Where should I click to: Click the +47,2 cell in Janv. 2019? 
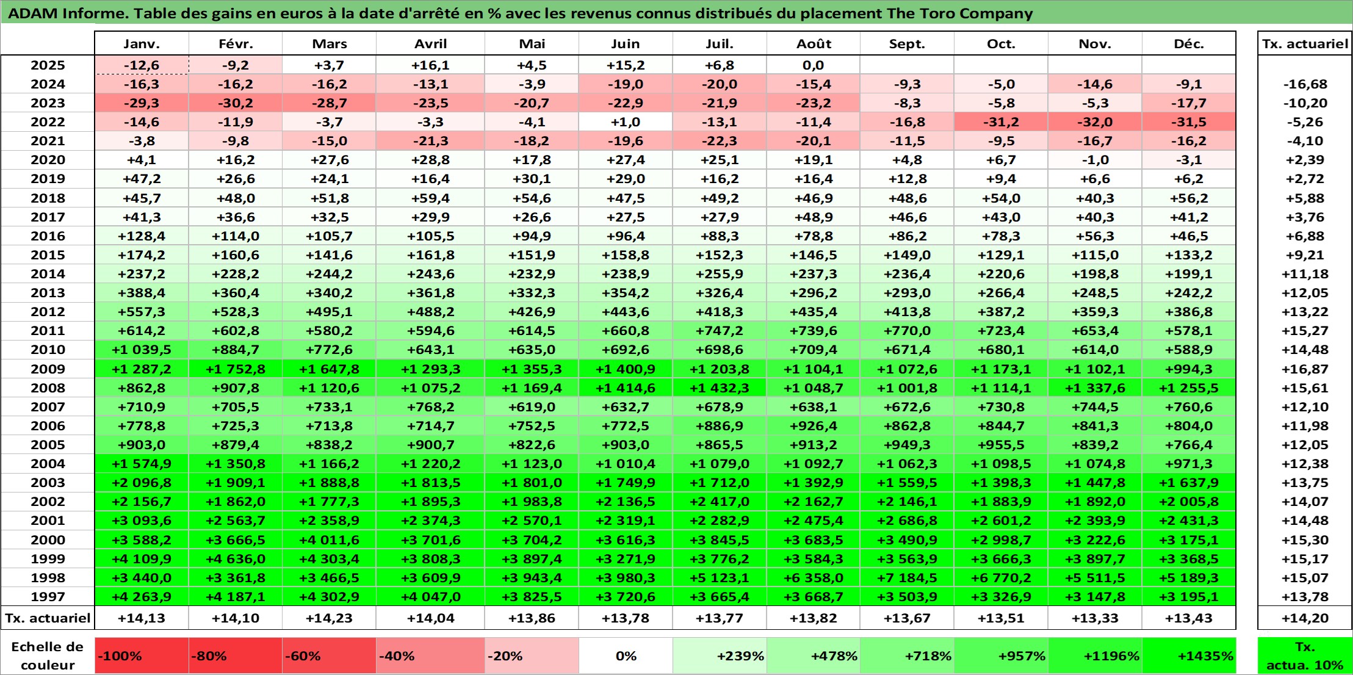tap(142, 179)
